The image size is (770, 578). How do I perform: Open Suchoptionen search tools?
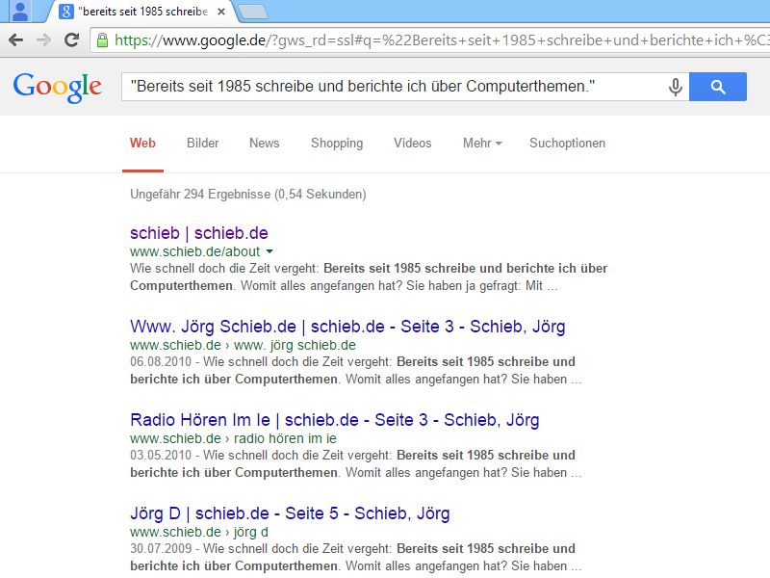point(567,143)
